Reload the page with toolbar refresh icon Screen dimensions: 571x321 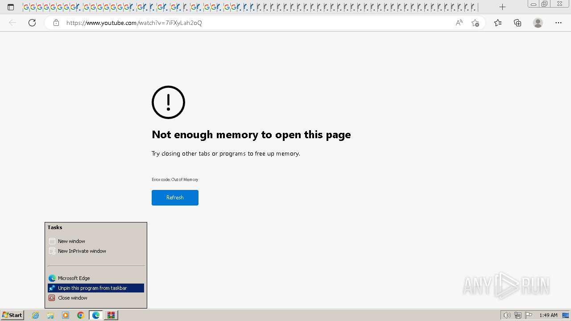click(32, 23)
